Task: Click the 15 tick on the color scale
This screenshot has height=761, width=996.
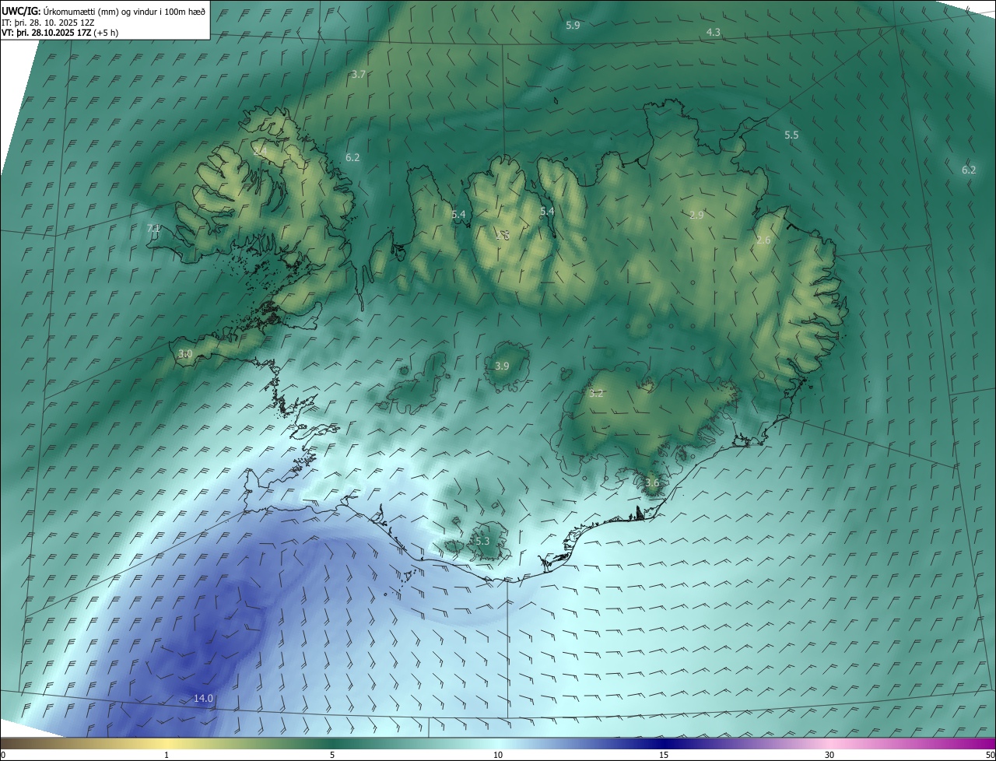Action: 664,755
